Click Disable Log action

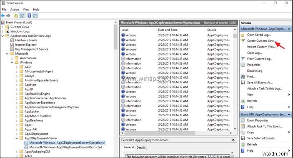[x=255, y=71]
